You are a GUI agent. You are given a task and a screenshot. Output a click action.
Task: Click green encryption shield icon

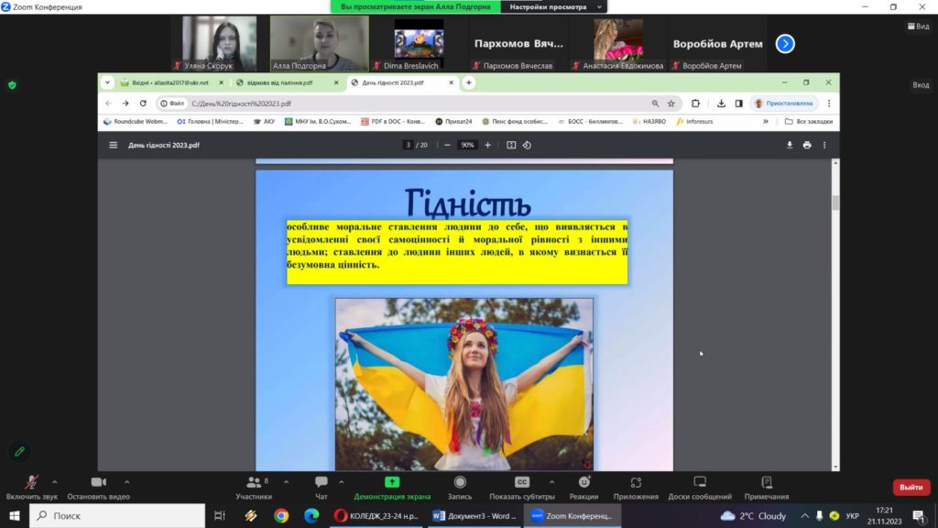[12, 85]
